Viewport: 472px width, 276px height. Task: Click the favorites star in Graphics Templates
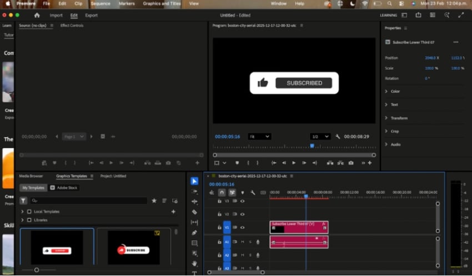[154, 200]
